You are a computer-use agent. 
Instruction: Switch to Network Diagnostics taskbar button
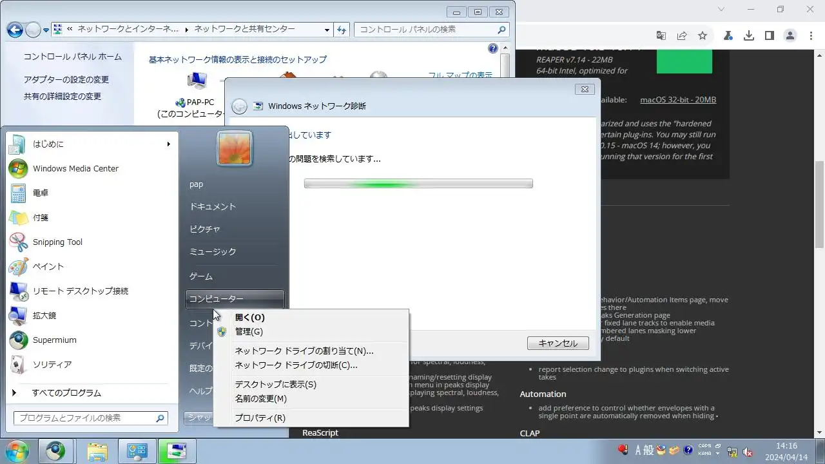click(177, 450)
